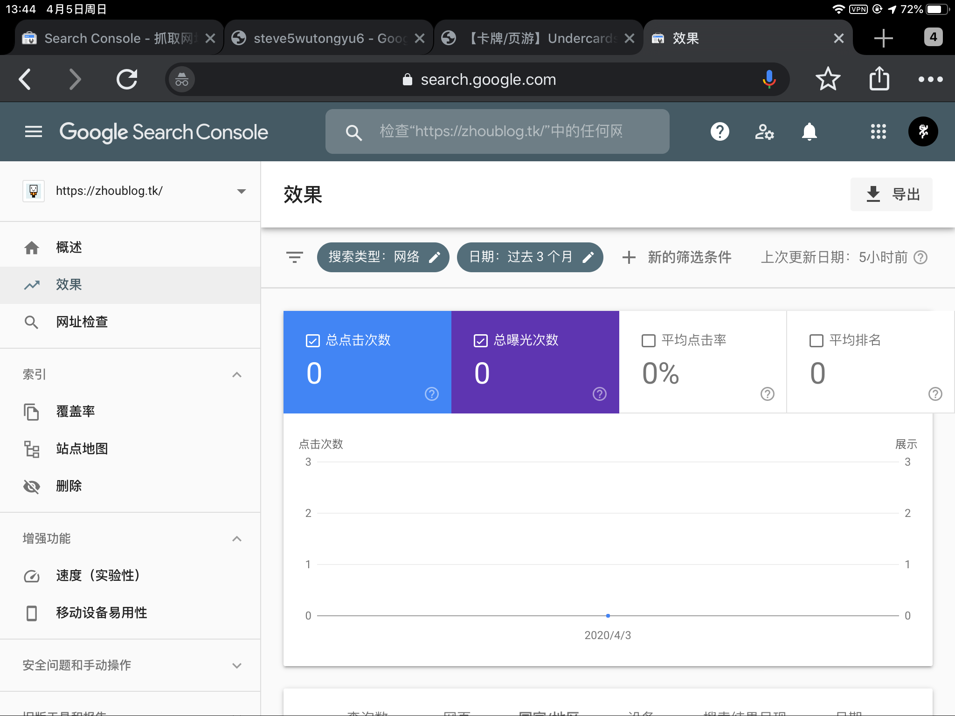
Task: Tap the microphone voice search icon
Action: tap(768, 79)
